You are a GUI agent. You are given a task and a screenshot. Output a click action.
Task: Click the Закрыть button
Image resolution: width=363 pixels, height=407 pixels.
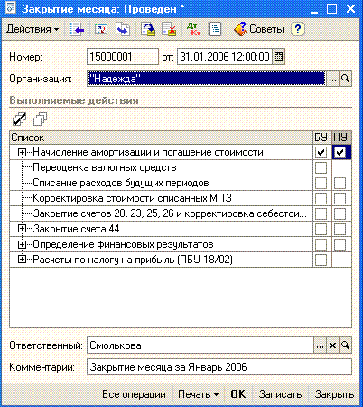click(334, 394)
